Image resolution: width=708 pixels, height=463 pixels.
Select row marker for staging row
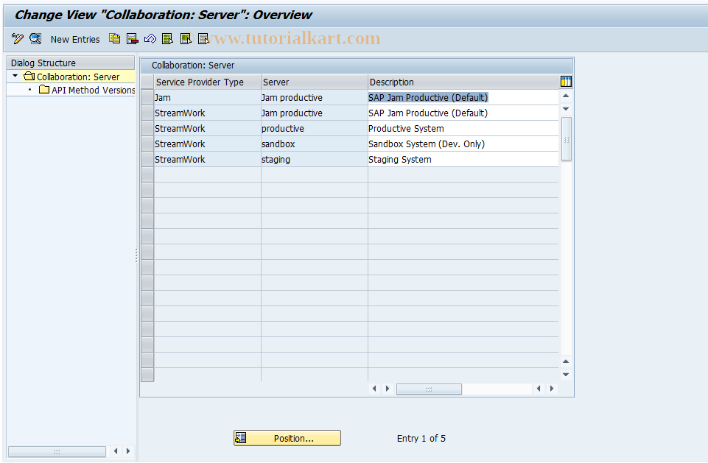pos(147,159)
